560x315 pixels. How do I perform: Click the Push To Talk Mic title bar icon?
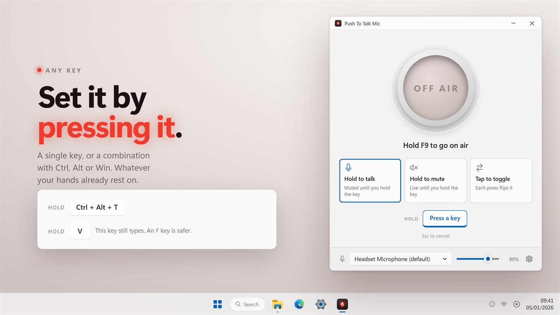click(338, 24)
